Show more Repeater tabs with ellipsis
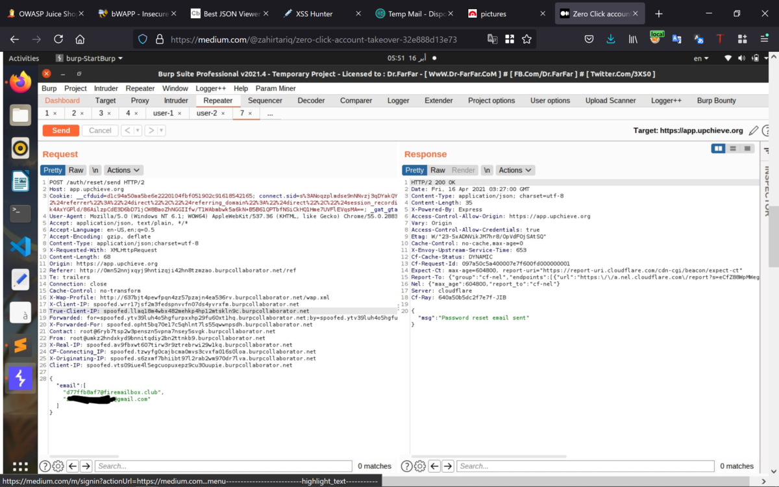The image size is (779, 487). point(270,113)
